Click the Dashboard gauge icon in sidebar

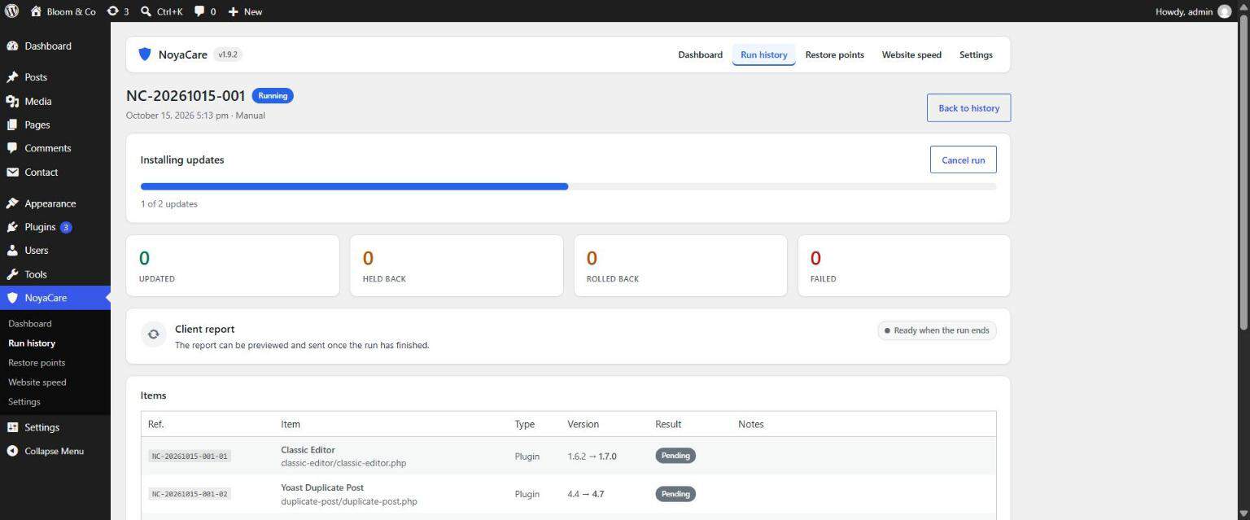click(x=12, y=46)
